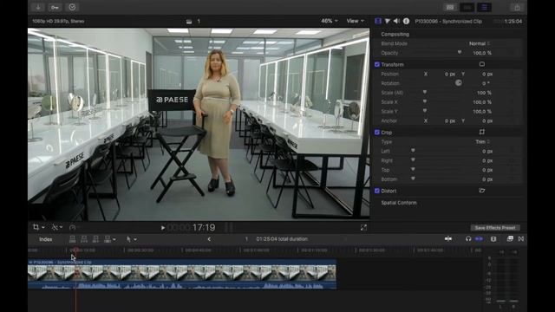Click the connect clip to storyline icon

point(72,239)
